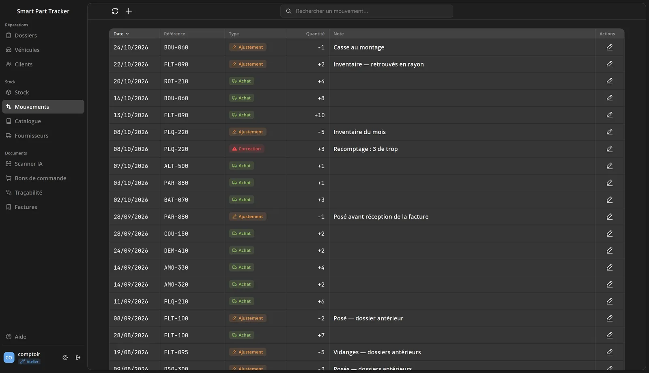Image resolution: width=649 pixels, height=373 pixels.
Task: Click the refresh icon in the toolbar
Action: [x=115, y=11]
